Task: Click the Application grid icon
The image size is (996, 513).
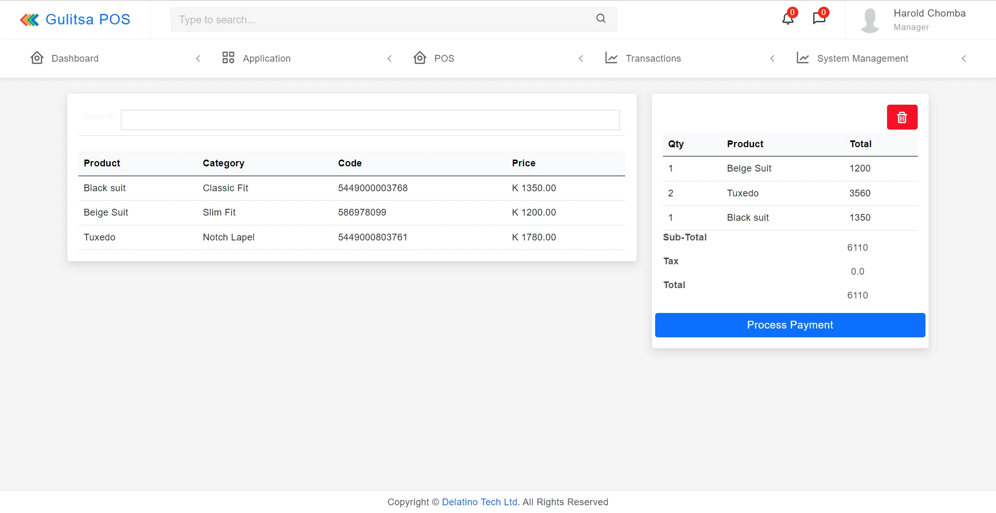Action: (x=228, y=58)
